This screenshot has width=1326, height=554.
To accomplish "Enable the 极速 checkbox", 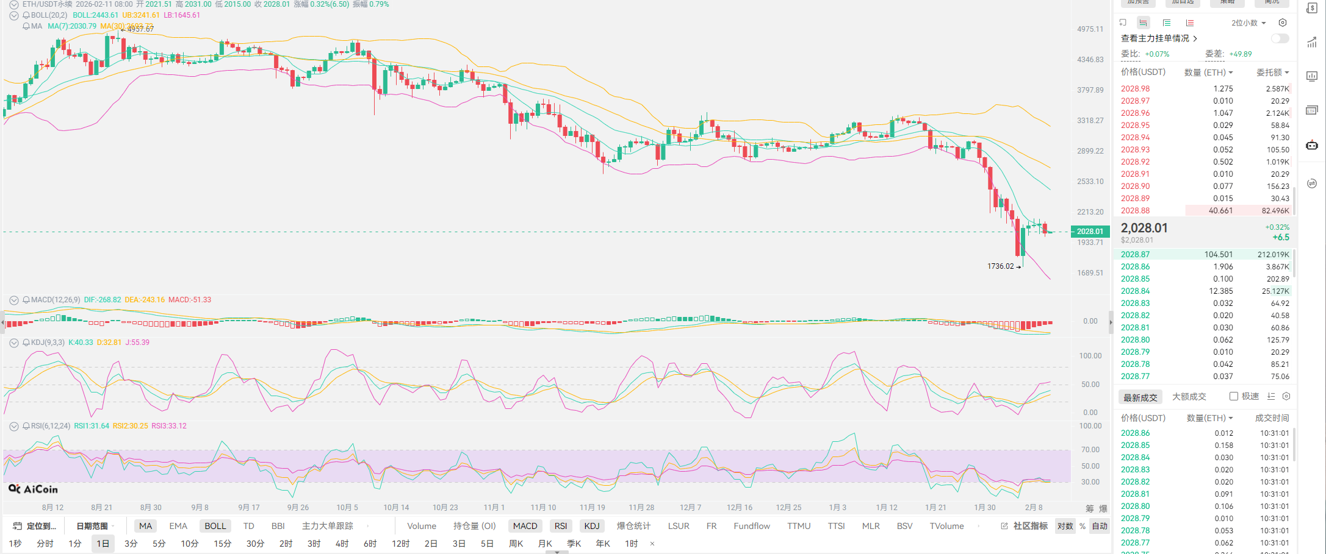I will (x=1233, y=396).
